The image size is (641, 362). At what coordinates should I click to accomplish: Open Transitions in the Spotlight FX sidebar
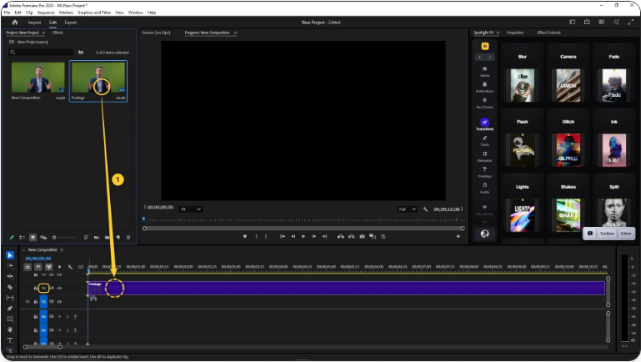click(484, 123)
